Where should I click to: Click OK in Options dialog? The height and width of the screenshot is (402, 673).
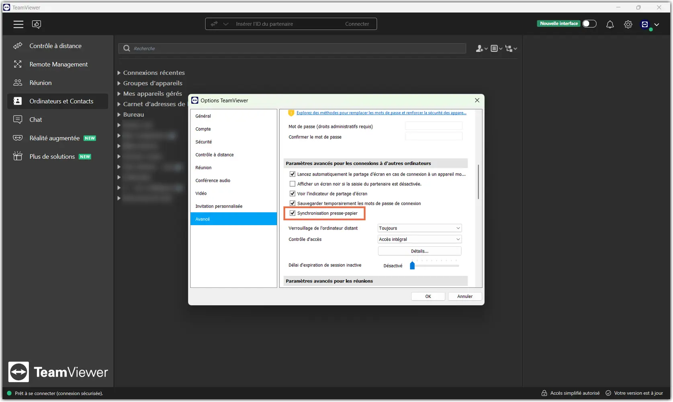(x=428, y=296)
